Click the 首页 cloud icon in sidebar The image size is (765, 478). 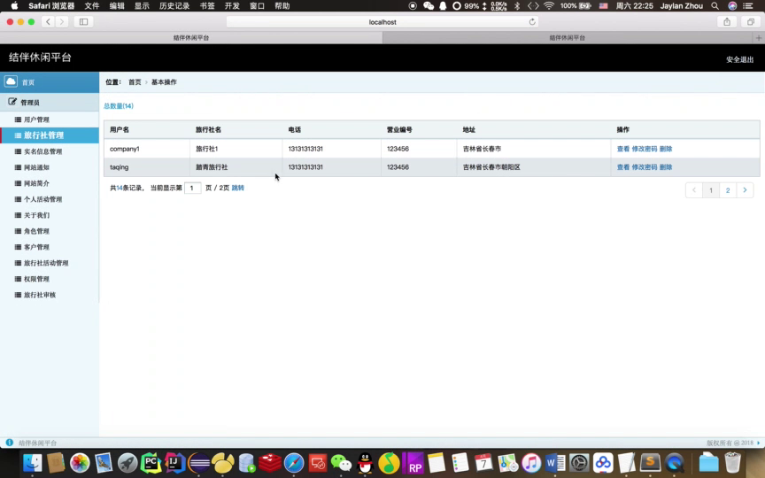click(x=11, y=81)
